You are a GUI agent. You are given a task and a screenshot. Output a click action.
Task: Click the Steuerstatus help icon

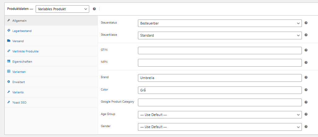click(x=306, y=23)
